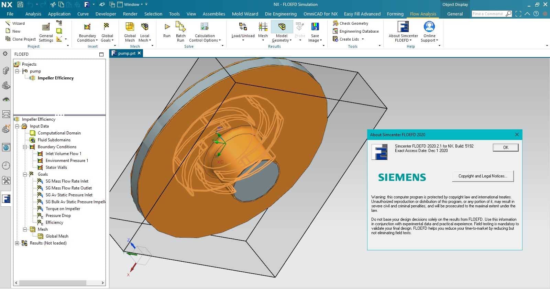
Task: Open resource bar settings gear
Action: [5, 54]
